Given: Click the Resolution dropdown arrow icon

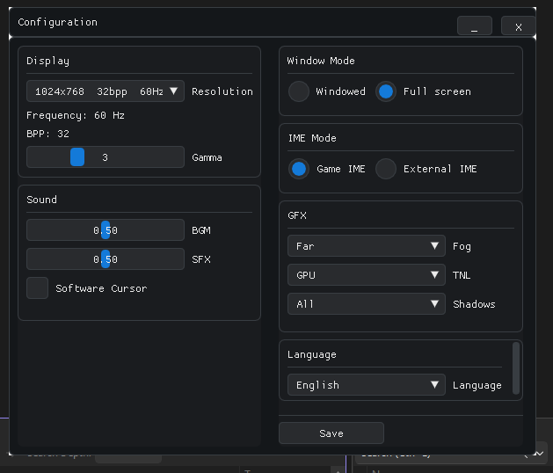Looking at the screenshot, I should pos(174,91).
